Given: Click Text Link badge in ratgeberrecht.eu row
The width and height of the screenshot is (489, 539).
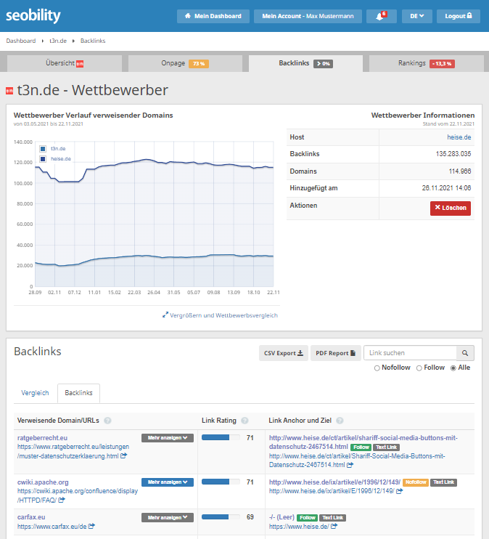Looking at the screenshot, I should [x=386, y=447].
